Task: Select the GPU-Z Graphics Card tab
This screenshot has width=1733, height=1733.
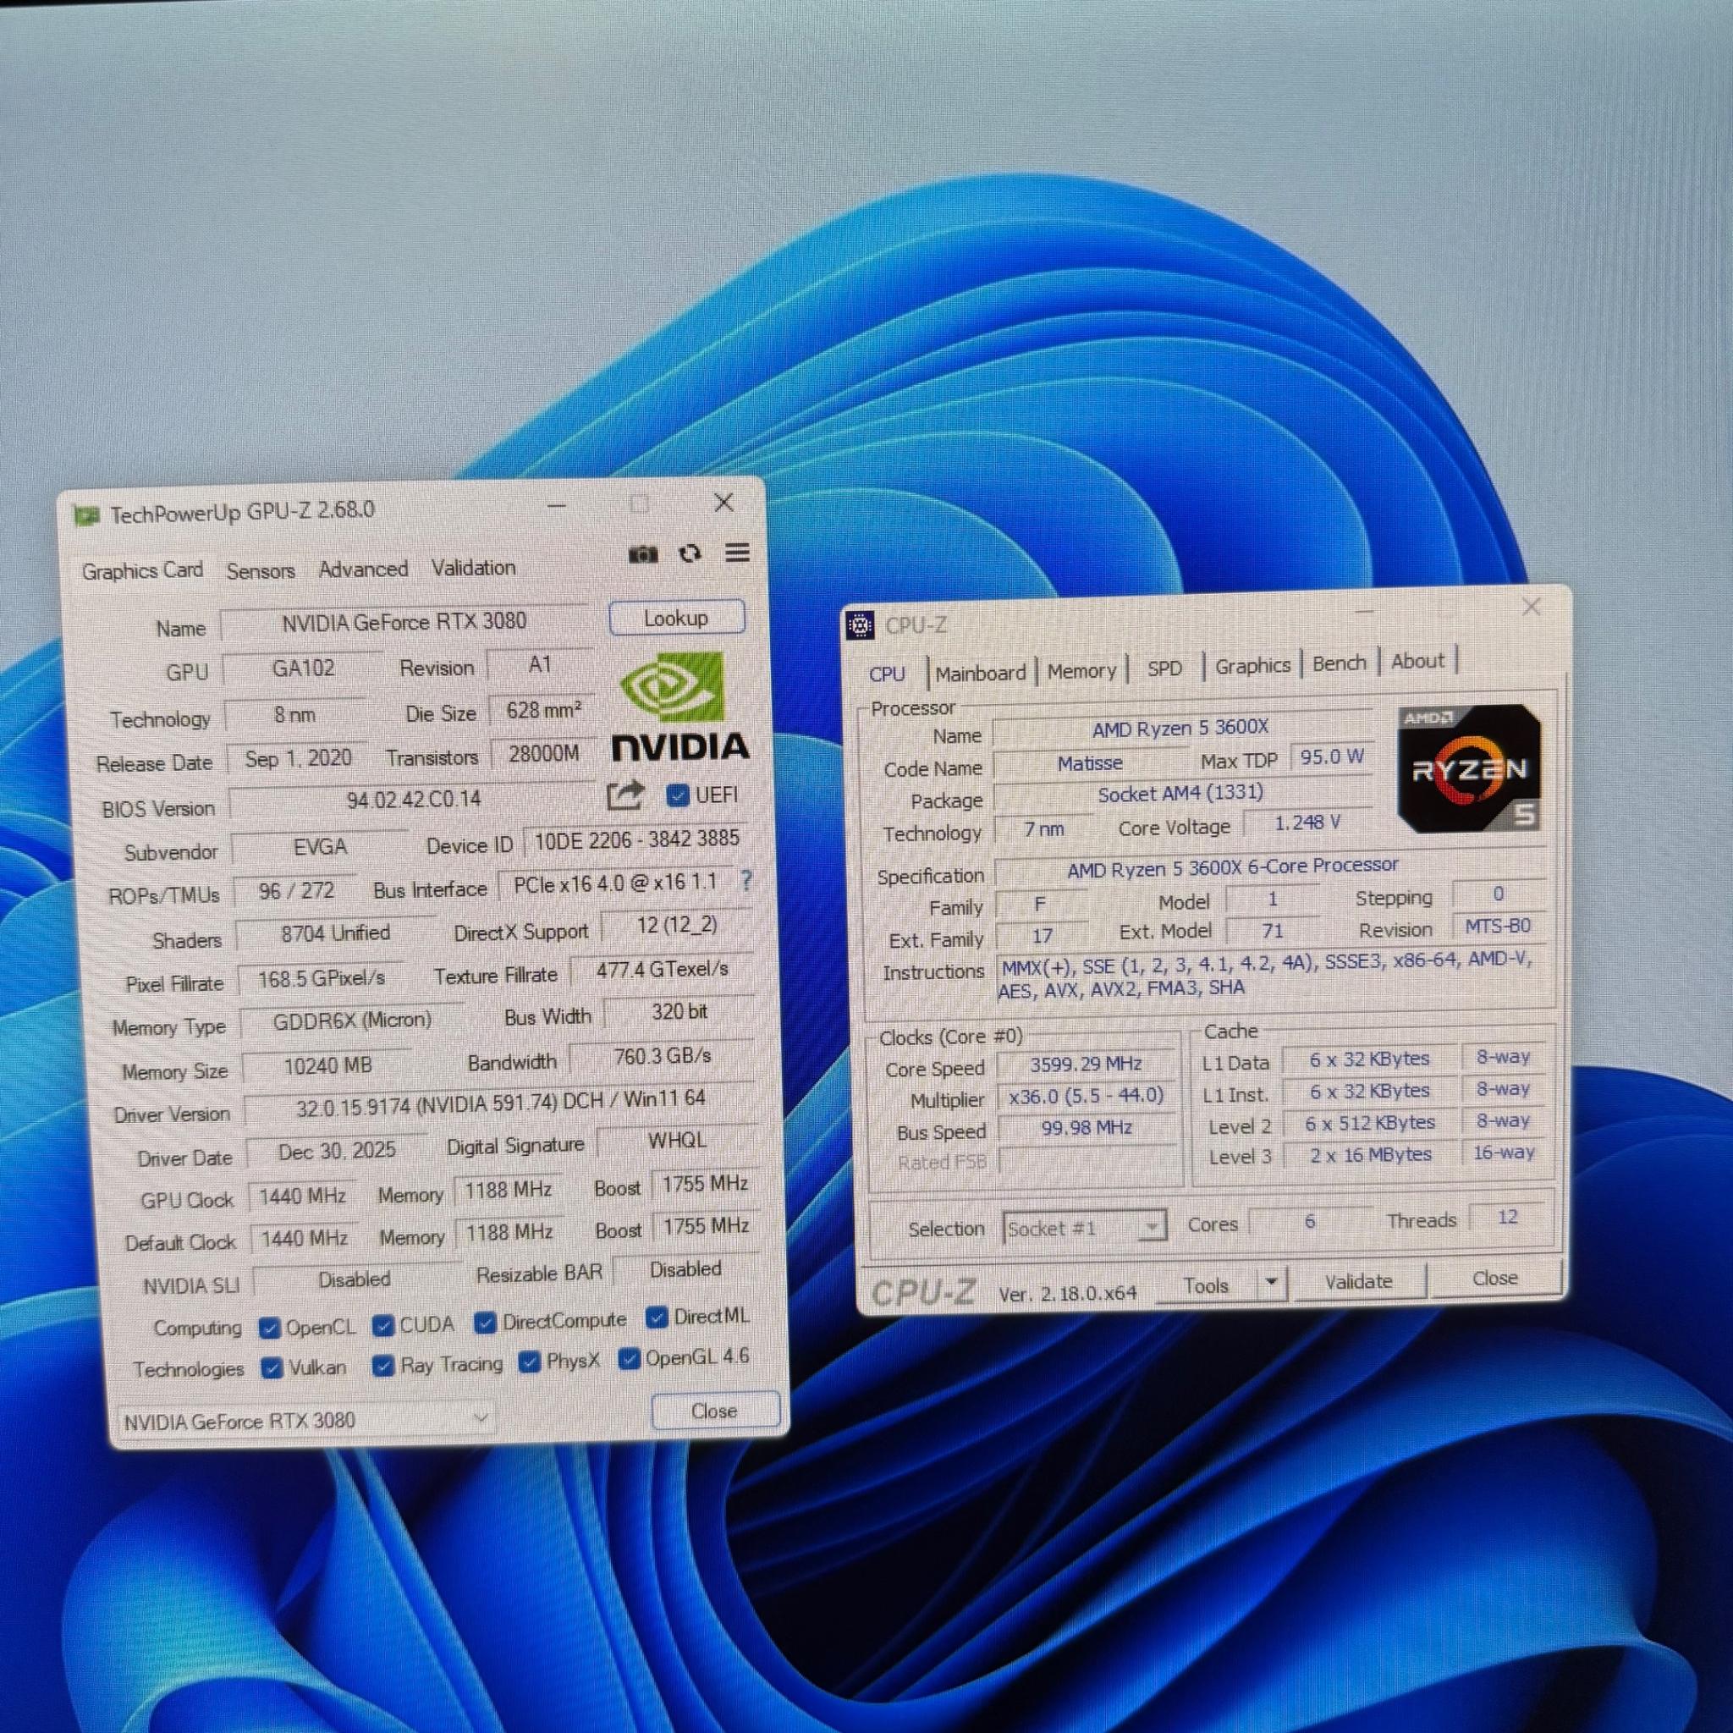Action: [x=143, y=570]
